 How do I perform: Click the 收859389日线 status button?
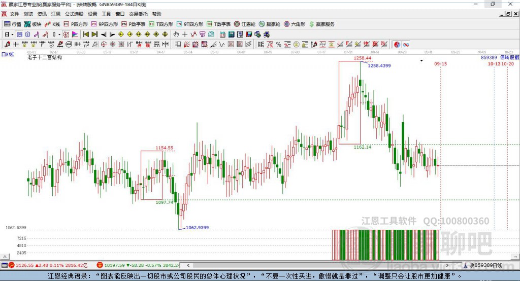click(x=483, y=265)
